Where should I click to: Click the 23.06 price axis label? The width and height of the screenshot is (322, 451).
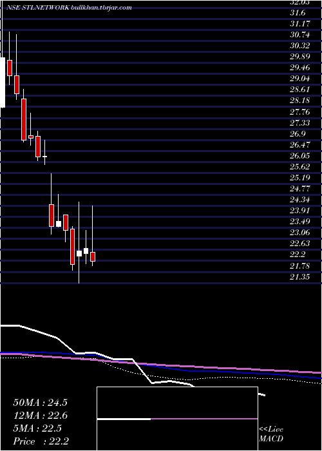[300, 232]
